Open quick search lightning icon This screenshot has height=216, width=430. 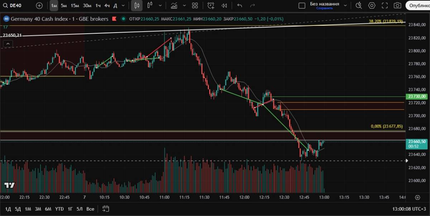359,5
